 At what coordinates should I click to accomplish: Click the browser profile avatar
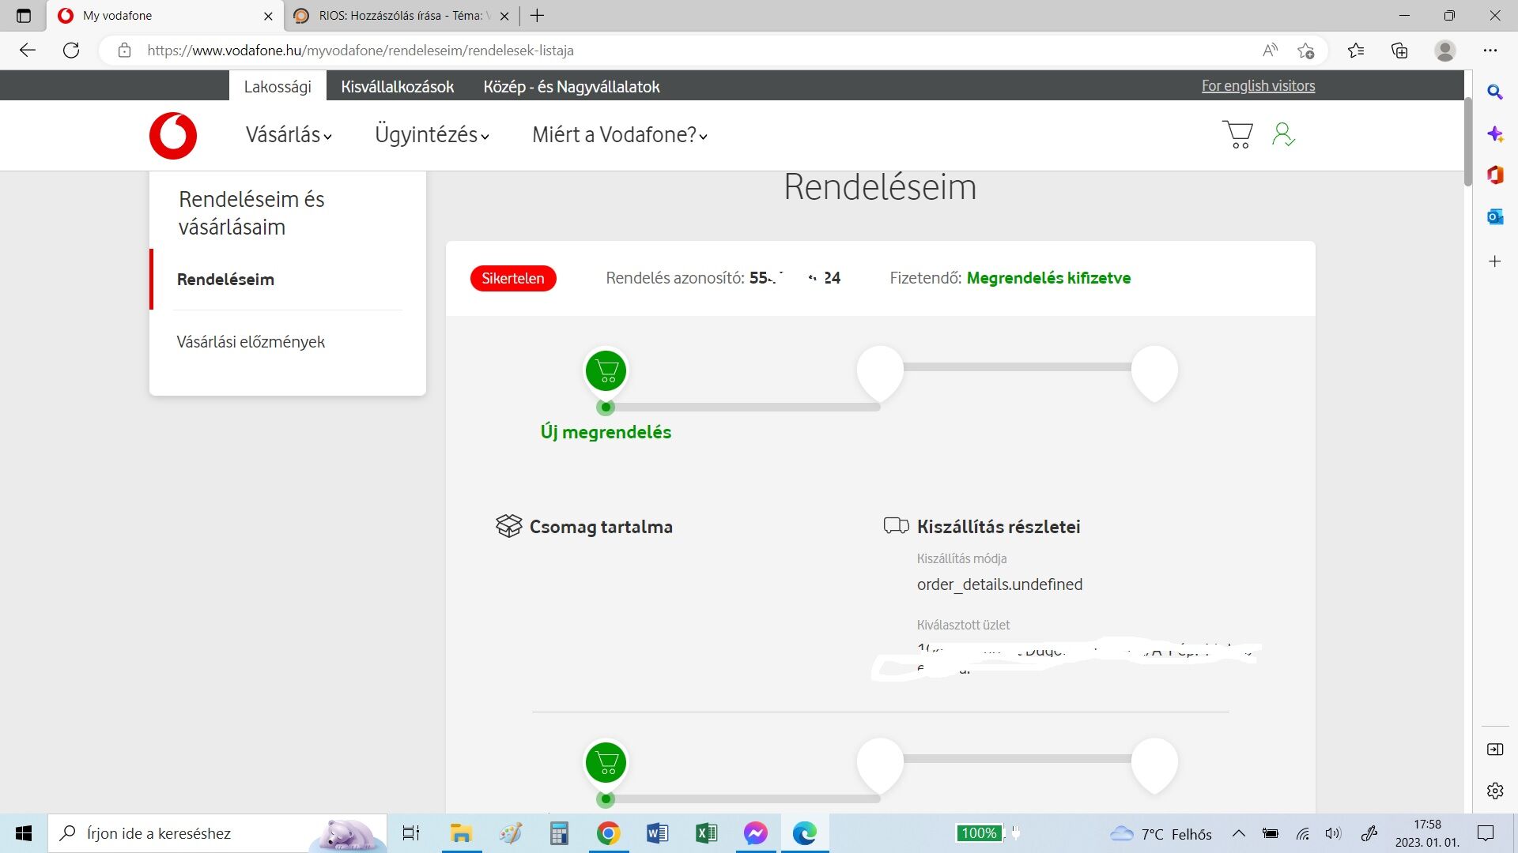1445,51
